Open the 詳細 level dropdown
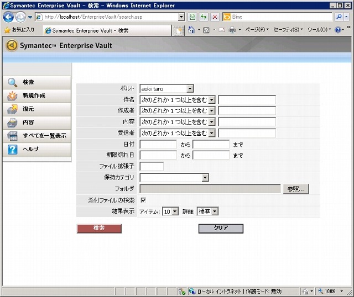This screenshot has width=354, height=297. [208, 211]
